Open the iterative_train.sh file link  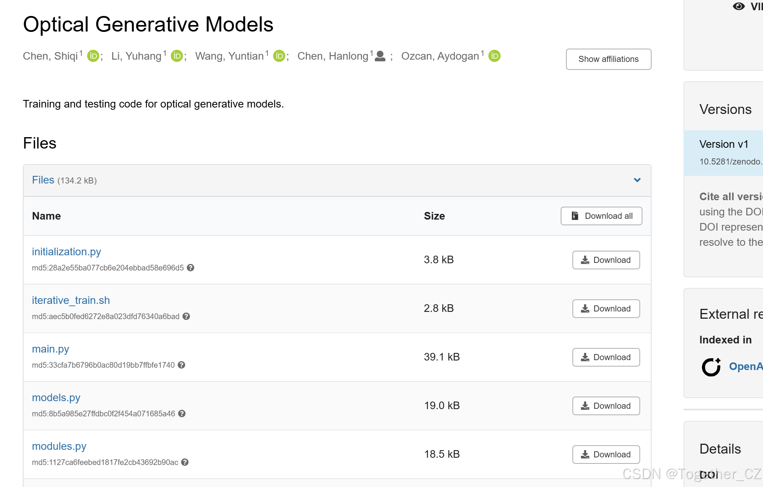[x=71, y=300]
